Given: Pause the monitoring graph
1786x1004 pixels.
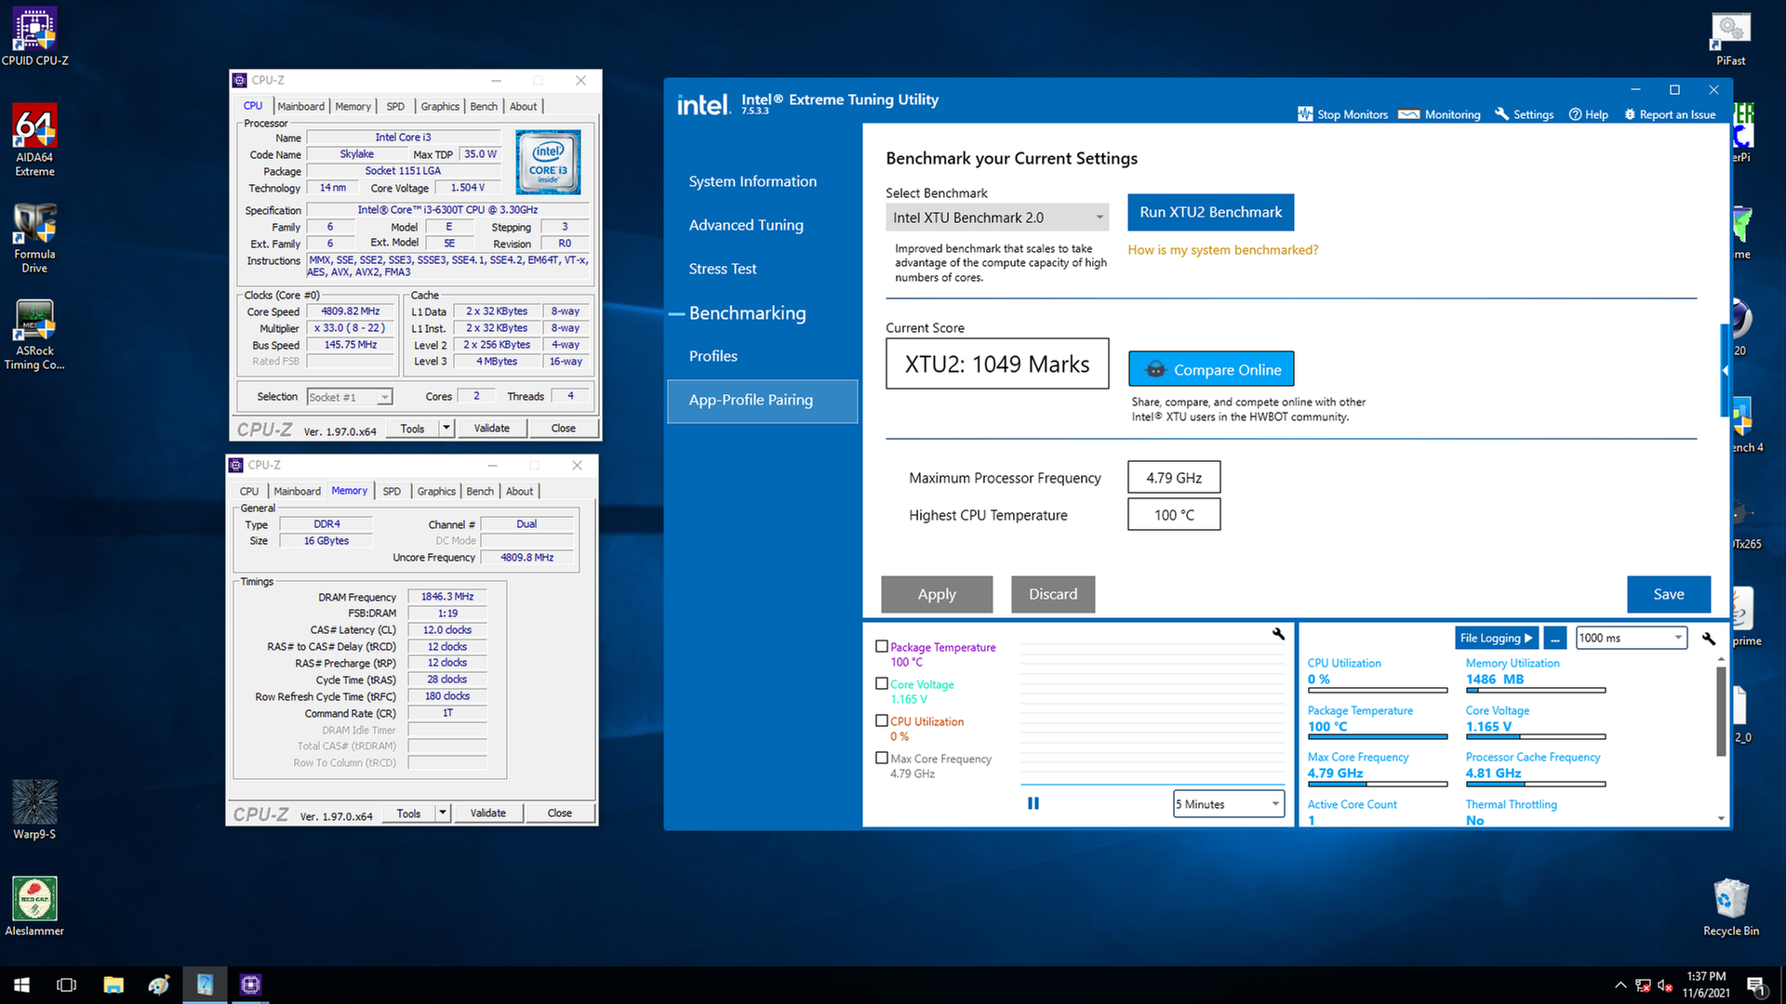Looking at the screenshot, I should [x=1033, y=803].
